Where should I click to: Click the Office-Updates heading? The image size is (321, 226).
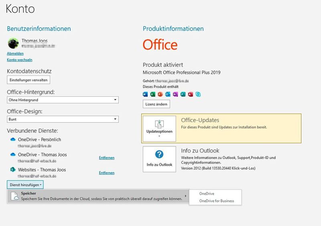[200, 120]
